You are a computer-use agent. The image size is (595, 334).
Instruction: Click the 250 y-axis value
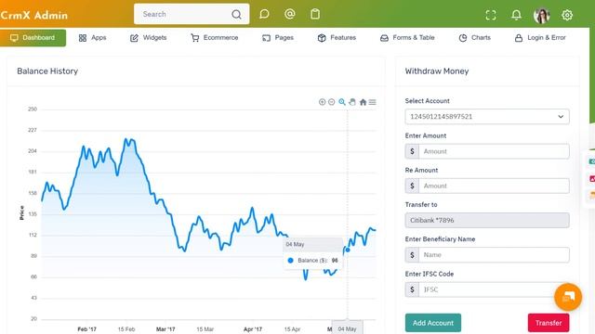[33, 109]
